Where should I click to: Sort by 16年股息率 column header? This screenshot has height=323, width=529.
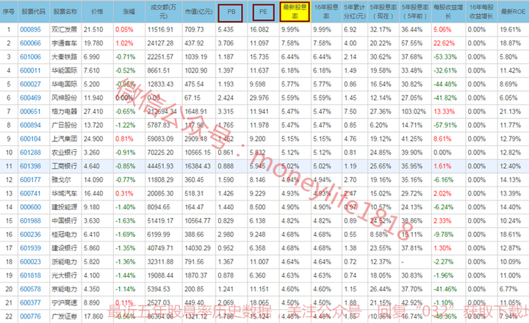pos(326,12)
